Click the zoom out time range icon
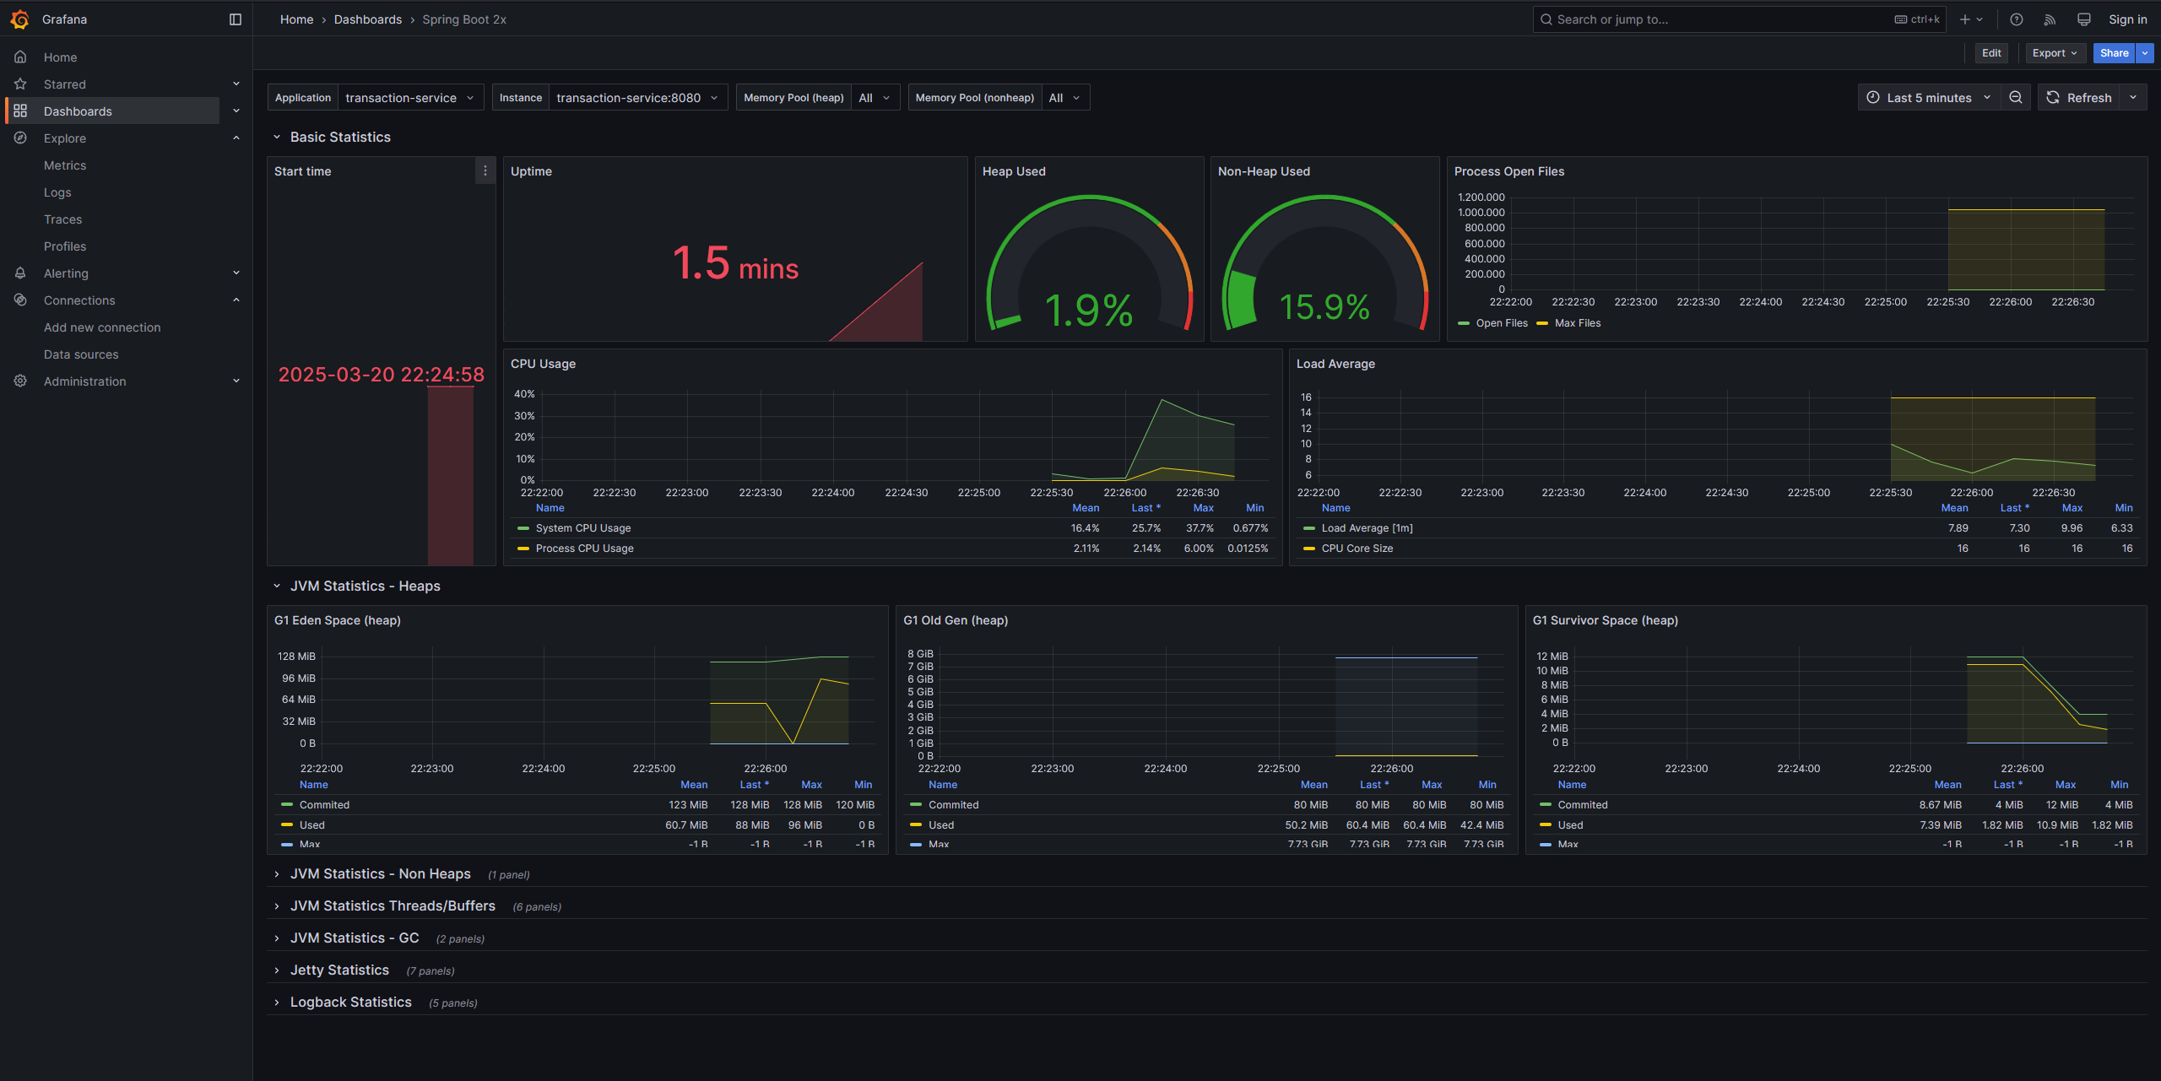The width and height of the screenshot is (2161, 1081). pos(2016,98)
